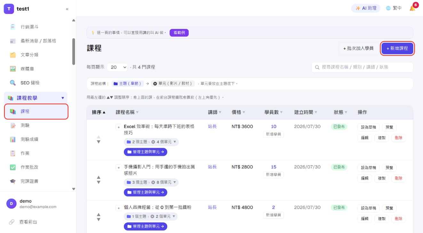
Task: Select the 課程 sidebar item
Action: (x=36, y=112)
